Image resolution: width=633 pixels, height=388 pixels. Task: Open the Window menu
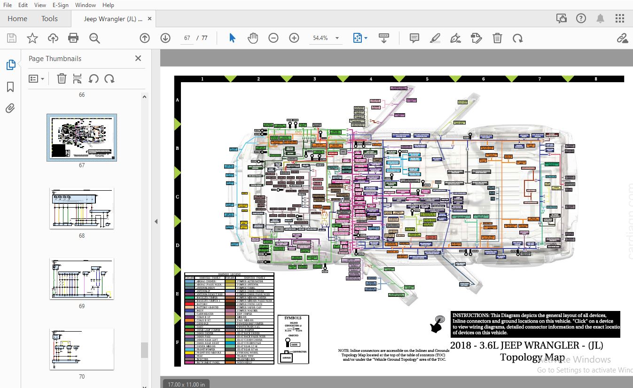point(86,5)
